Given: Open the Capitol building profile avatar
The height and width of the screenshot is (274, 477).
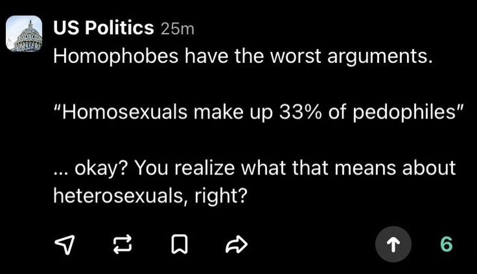Looking at the screenshot, I should click(24, 34).
